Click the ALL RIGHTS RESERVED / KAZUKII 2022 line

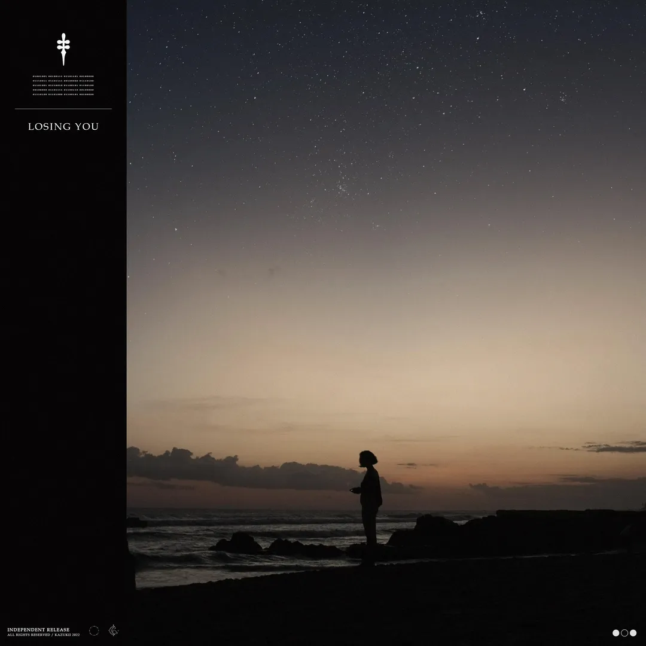pyautogui.click(x=43, y=635)
